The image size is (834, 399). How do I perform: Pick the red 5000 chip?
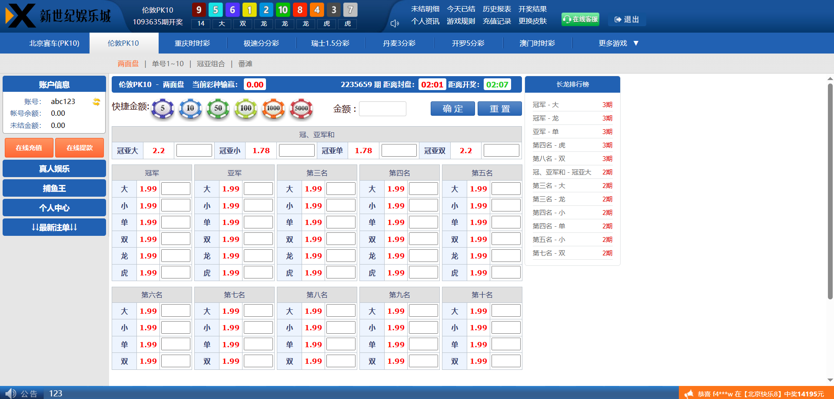[x=301, y=108]
